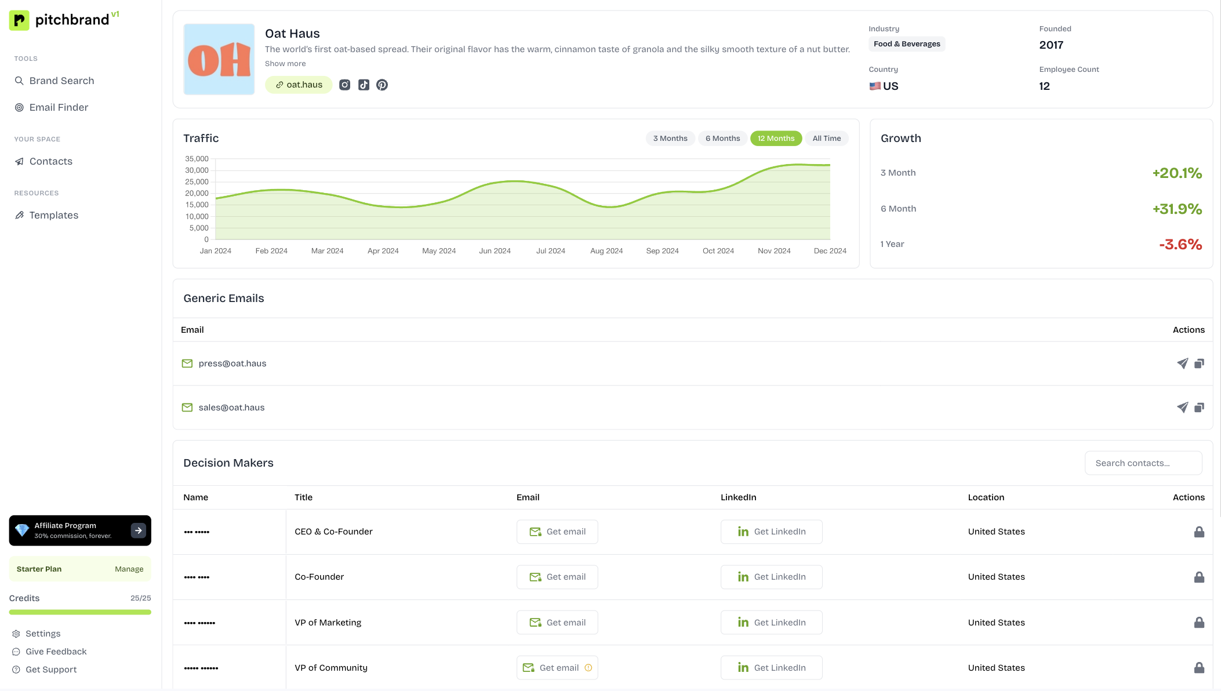Select the 3 Months traffic range
Viewport: 1221px width, 691px height.
[x=670, y=138]
